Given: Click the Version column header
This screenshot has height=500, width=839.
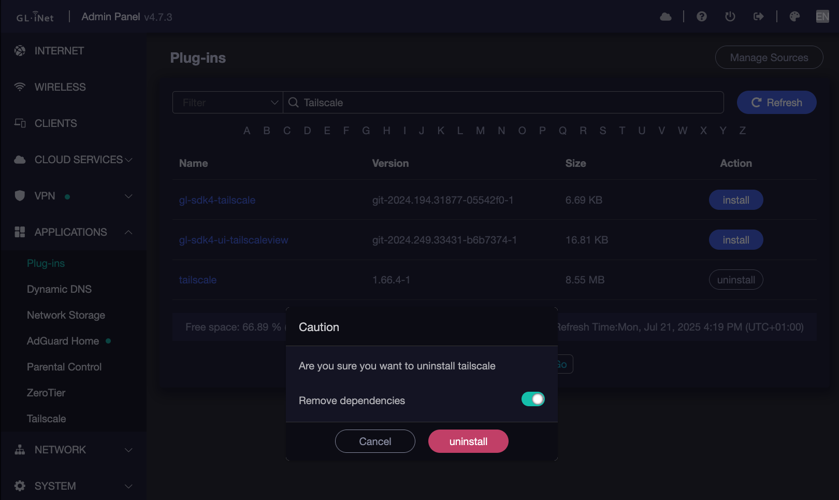Looking at the screenshot, I should (390, 163).
